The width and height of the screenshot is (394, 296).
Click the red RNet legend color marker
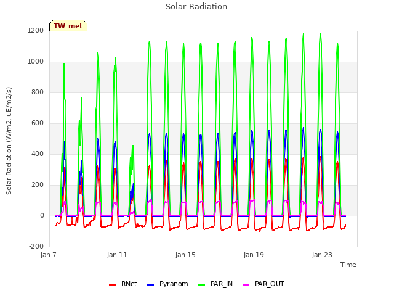(x=112, y=285)
